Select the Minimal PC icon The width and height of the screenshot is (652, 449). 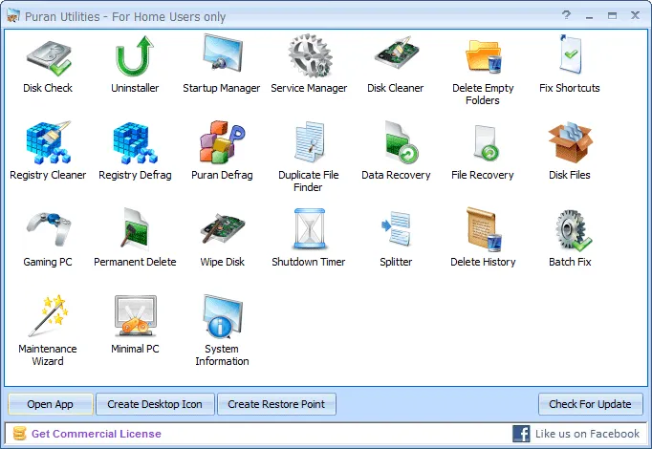(x=136, y=316)
